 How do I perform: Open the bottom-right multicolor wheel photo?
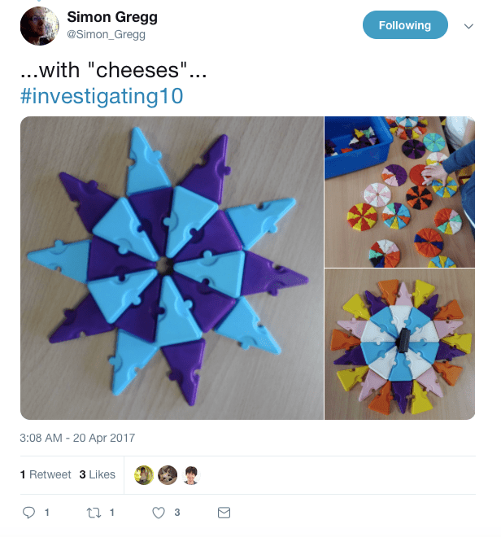tap(399, 344)
